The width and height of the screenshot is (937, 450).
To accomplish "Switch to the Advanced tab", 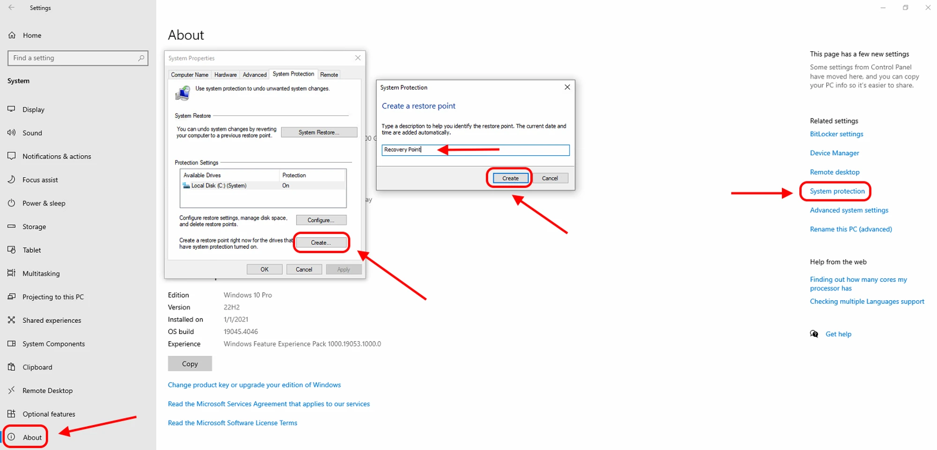I will click(254, 75).
